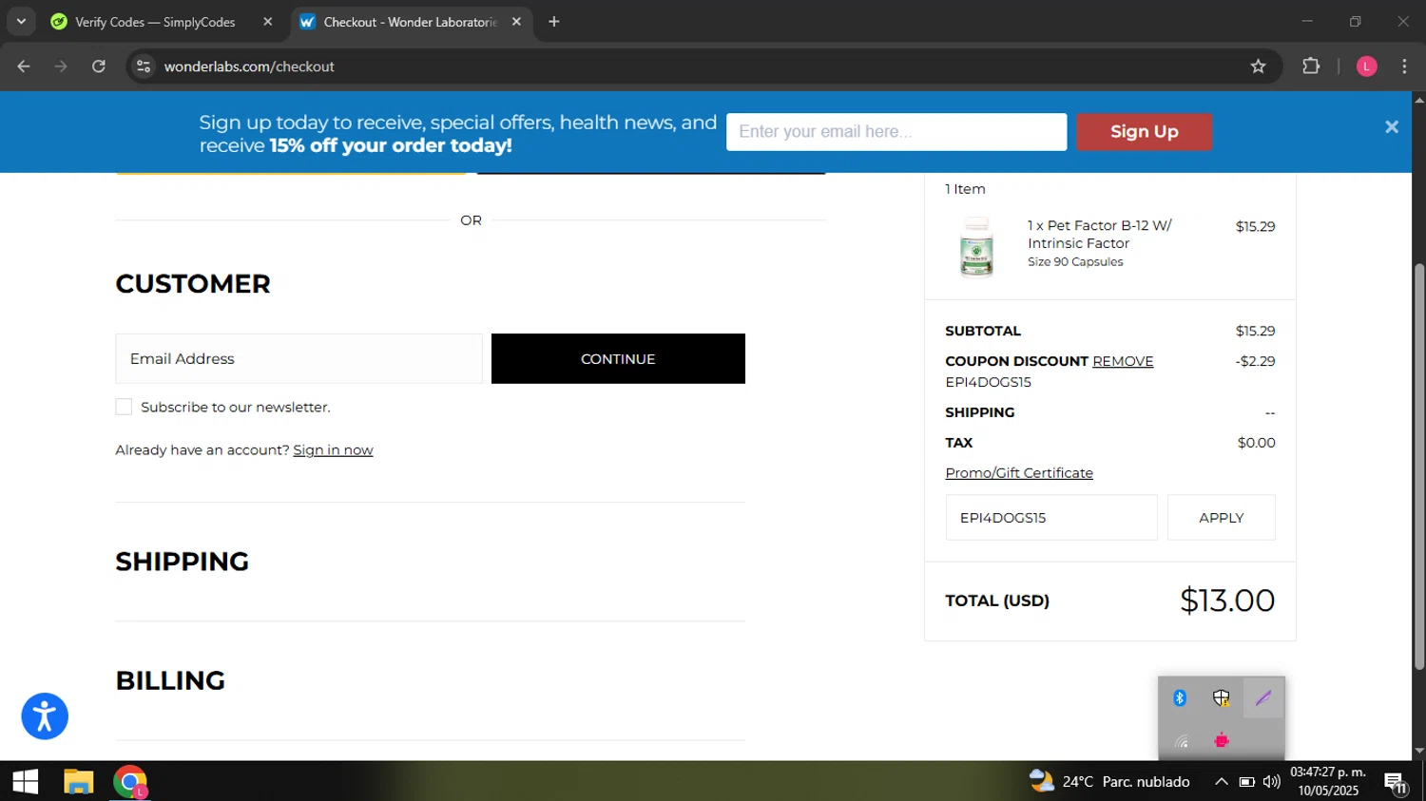The image size is (1426, 801).
Task: Open a new browser tab
Action: (554, 21)
